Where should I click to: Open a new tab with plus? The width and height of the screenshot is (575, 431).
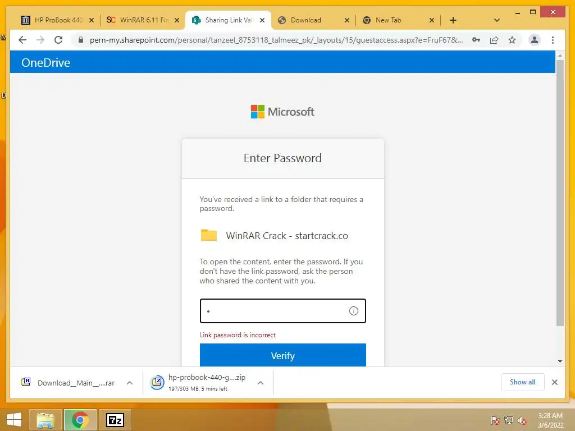[x=453, y=20]
